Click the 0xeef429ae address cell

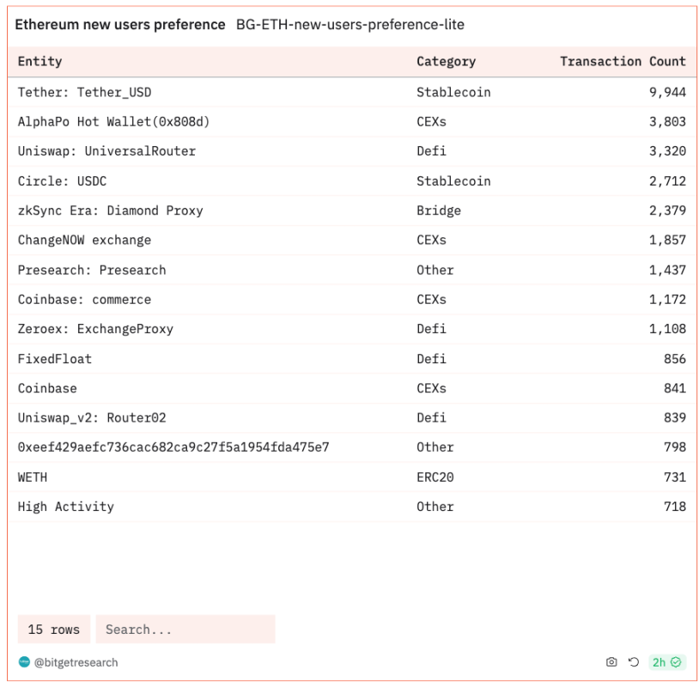(173, 448)
